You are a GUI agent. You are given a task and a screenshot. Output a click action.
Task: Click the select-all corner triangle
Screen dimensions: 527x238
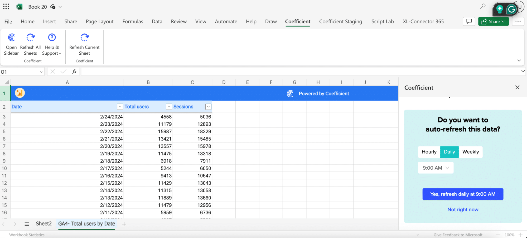7,82
